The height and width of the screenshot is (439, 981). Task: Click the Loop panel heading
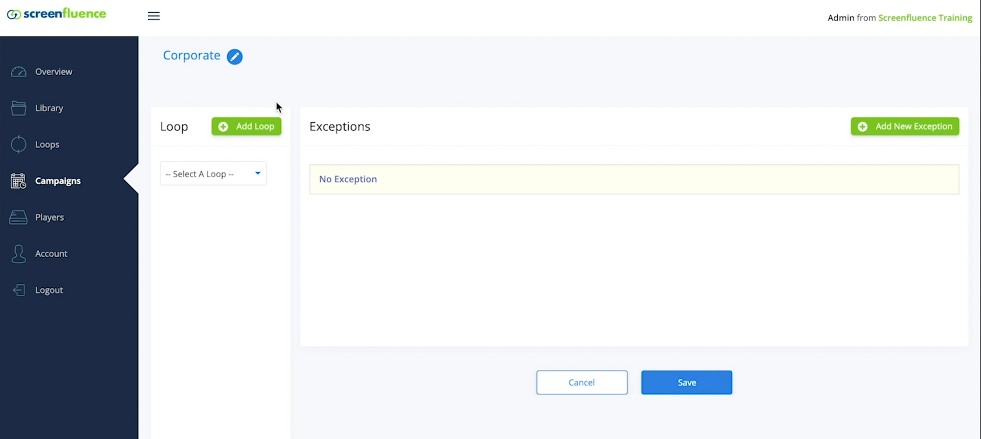(174, 126)
